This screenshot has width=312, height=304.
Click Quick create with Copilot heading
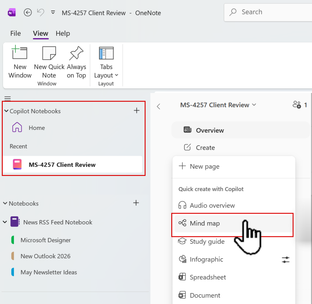(211, 189)
